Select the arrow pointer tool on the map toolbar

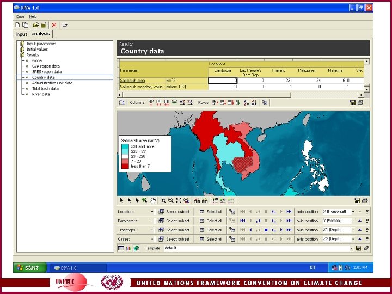(x=122, y=200)
